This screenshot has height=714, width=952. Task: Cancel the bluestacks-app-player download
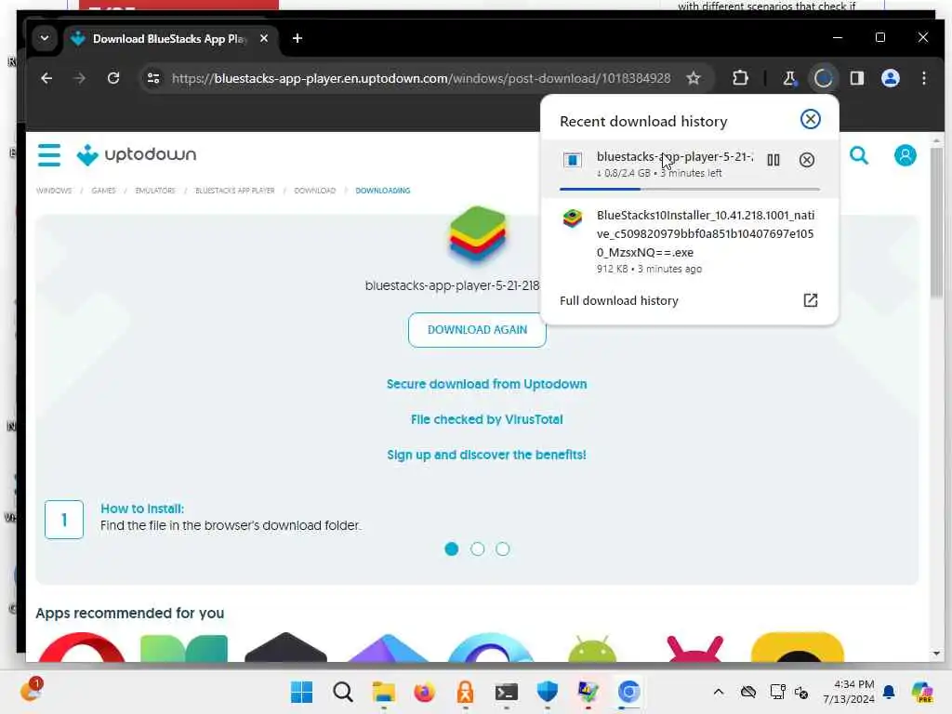tap(806, 160)
